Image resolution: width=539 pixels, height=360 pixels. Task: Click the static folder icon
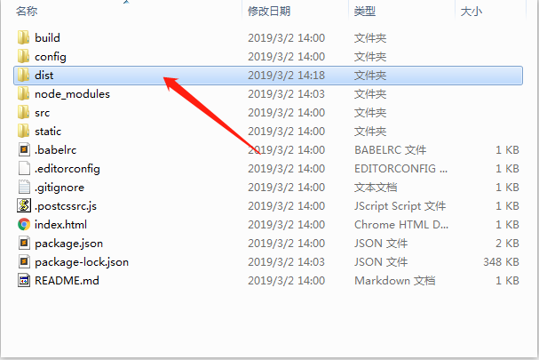click(23, 131)
